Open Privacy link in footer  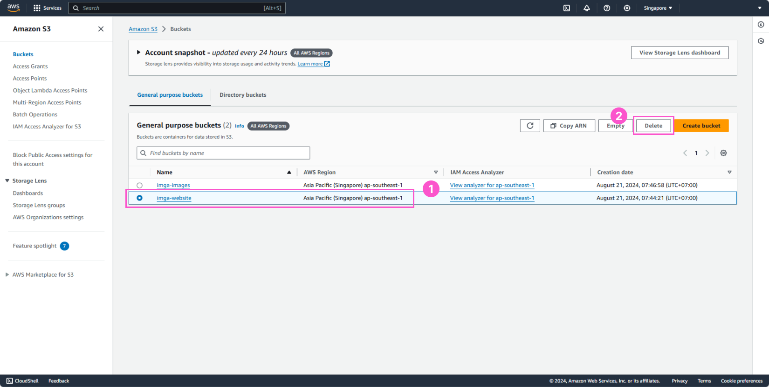point(680,381)
